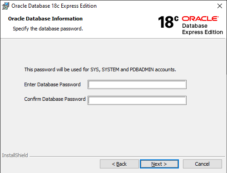Click the red ORACLE logo

coord(200,19)
